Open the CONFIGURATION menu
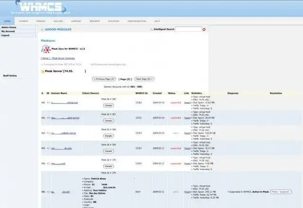303x208 pixels. (137, 21)
